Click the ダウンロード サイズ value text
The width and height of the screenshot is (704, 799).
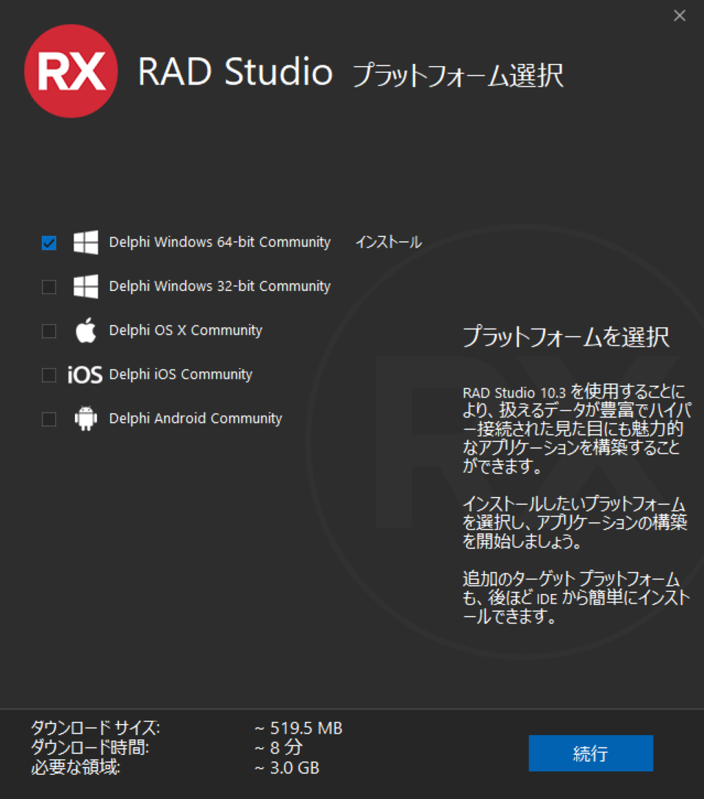coord(300,728)
